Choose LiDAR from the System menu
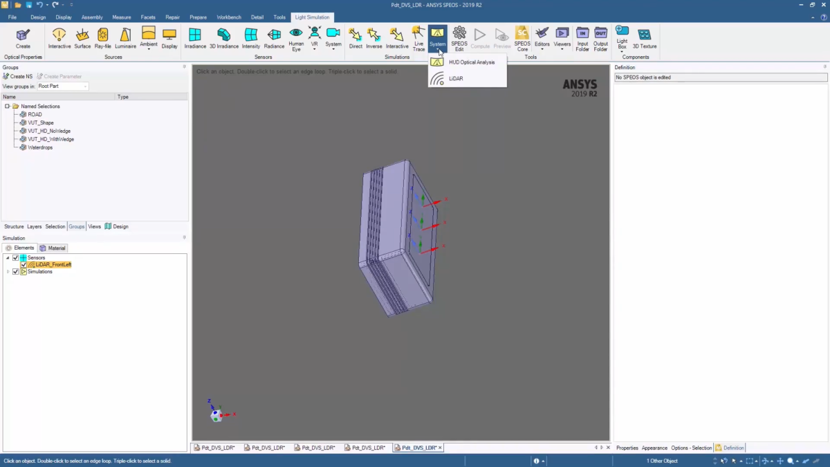Viewport: 830px width, 467px height. pos(467,78)
